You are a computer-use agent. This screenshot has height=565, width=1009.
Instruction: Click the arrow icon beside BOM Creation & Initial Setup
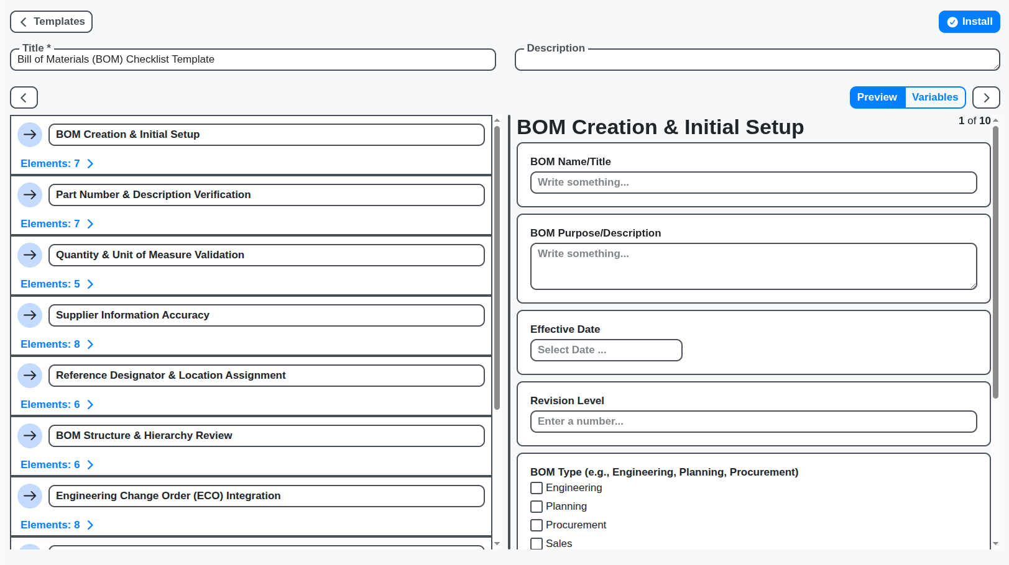(29, 135)
